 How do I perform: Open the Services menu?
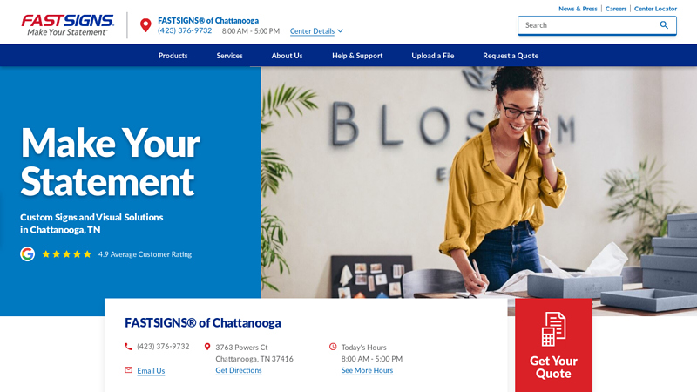click(x=229, y=56)
